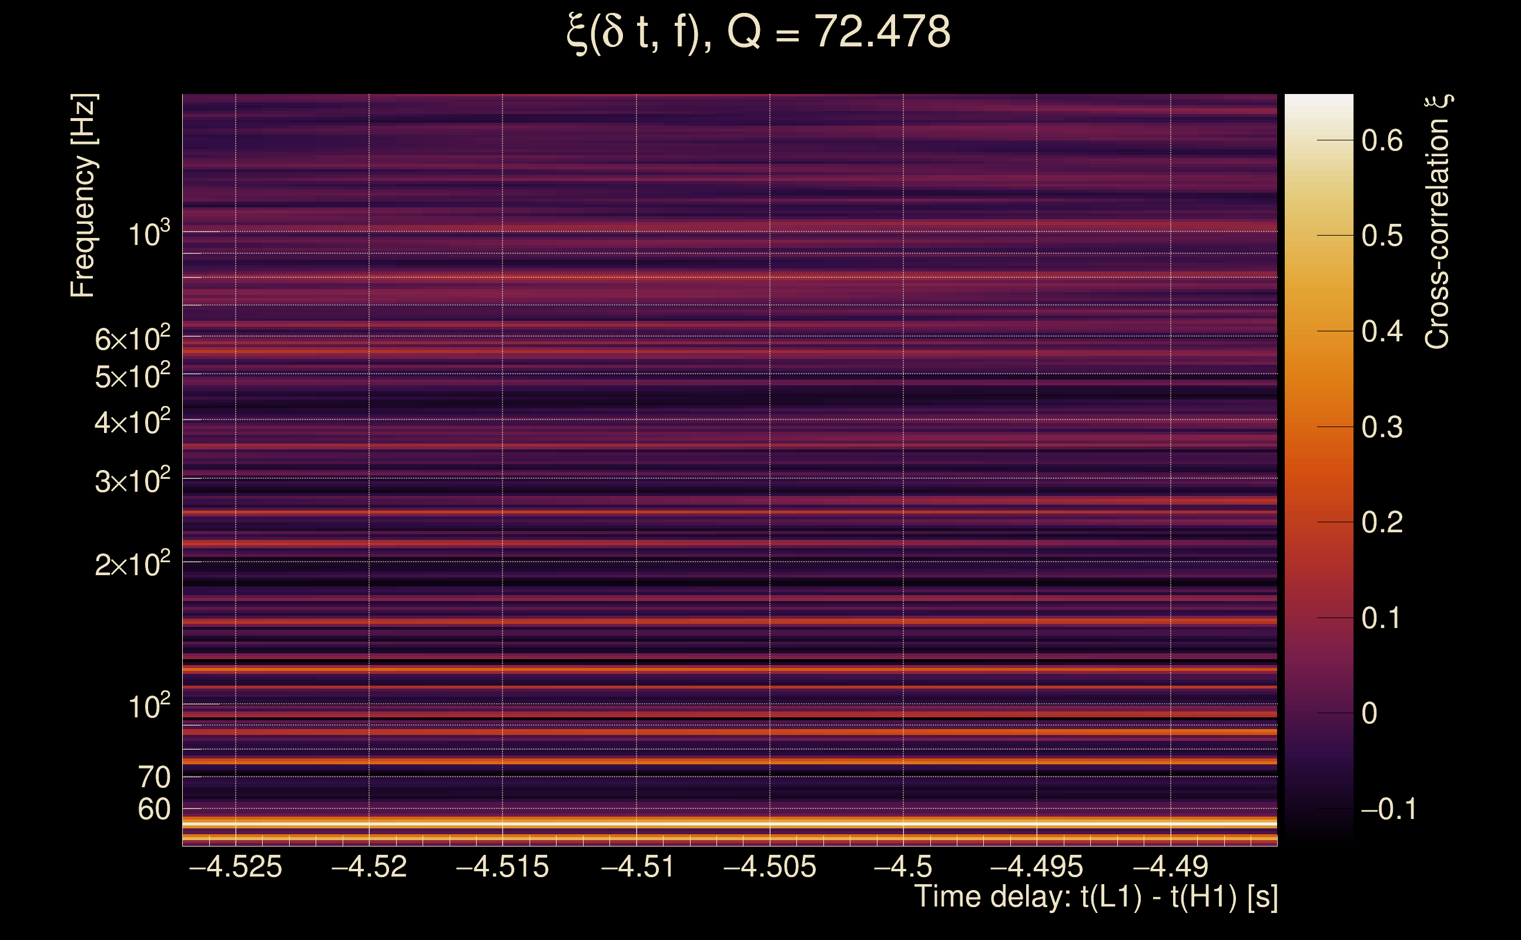The height and width of the screenshot is (940, 1521).
Task: Click the -4.495 x-axis tick label
Action: point(1037,867)
